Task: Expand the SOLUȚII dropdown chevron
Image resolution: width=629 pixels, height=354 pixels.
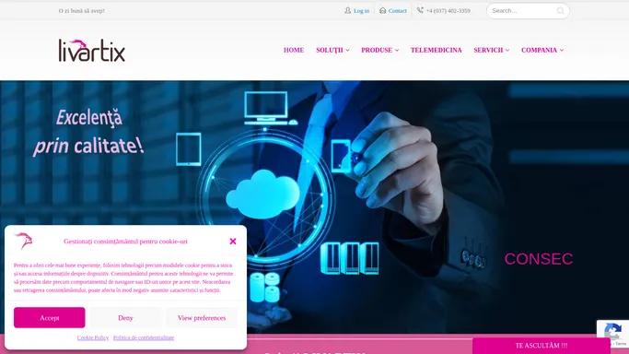Action: [x=348, y=50]
